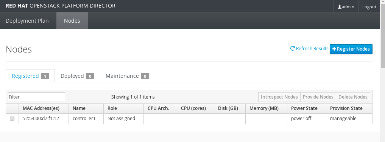Switch to the Maintenance nodes tab
The image size is (385, 142).
pos(127,76)
